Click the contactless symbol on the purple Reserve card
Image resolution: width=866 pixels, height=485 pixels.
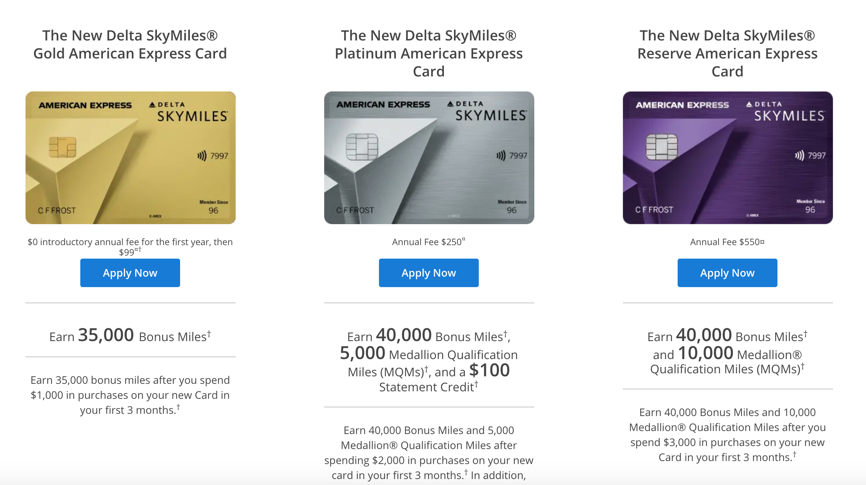[799, 155]
